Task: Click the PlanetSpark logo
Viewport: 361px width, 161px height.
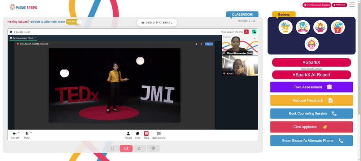Action: (x=23, y=7)
